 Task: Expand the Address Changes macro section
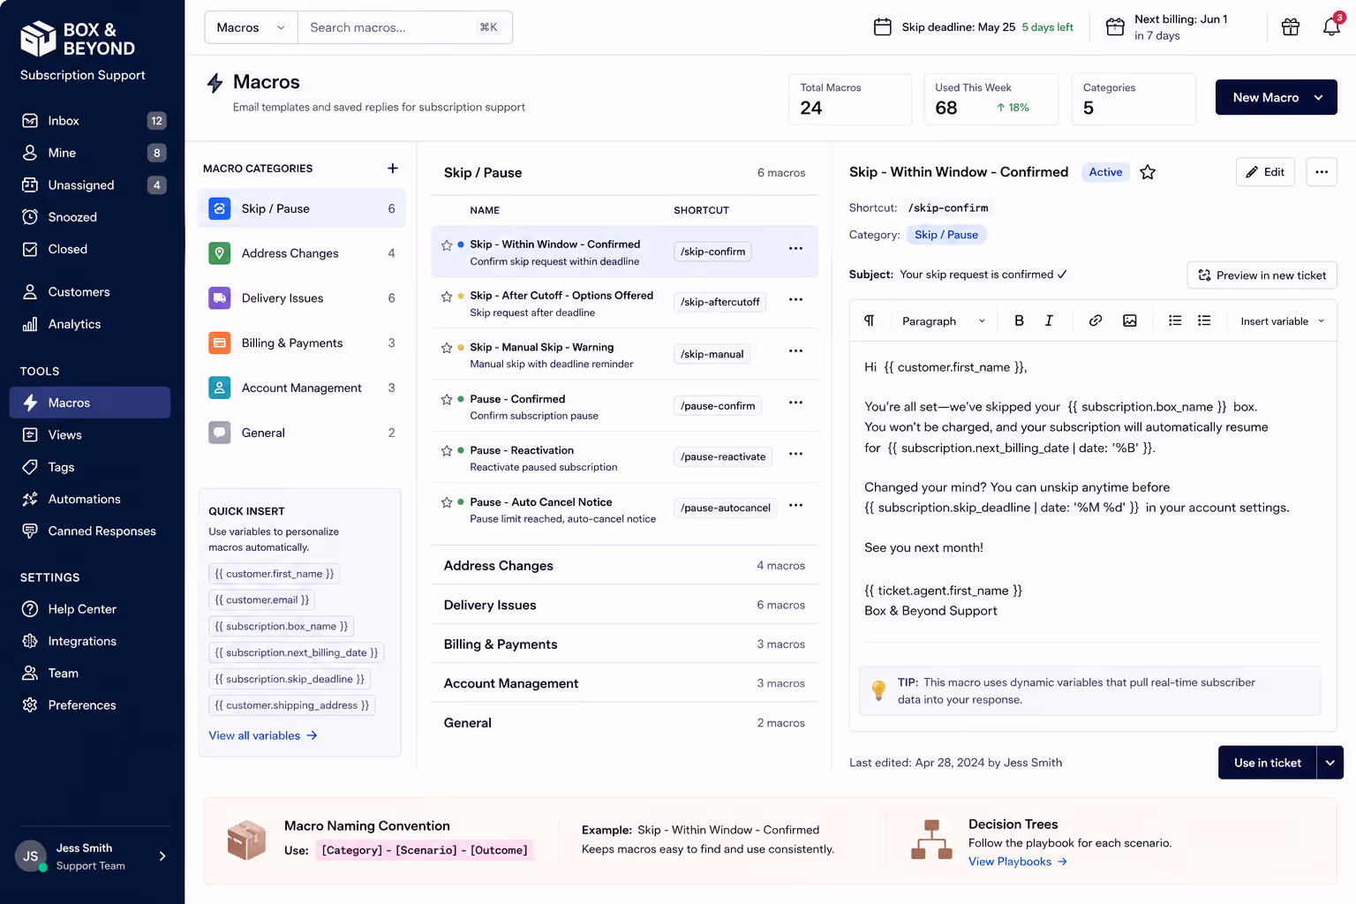624,566
